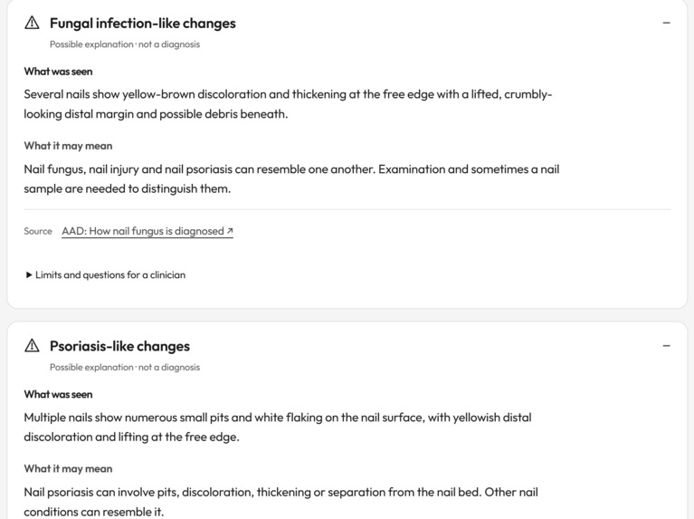This screenshot has width=694, height=519.
Task: Click the Source label above the clinician section
Action: (38, 231)
